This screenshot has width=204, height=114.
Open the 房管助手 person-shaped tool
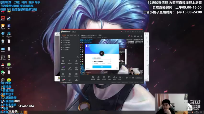point(70,62)
